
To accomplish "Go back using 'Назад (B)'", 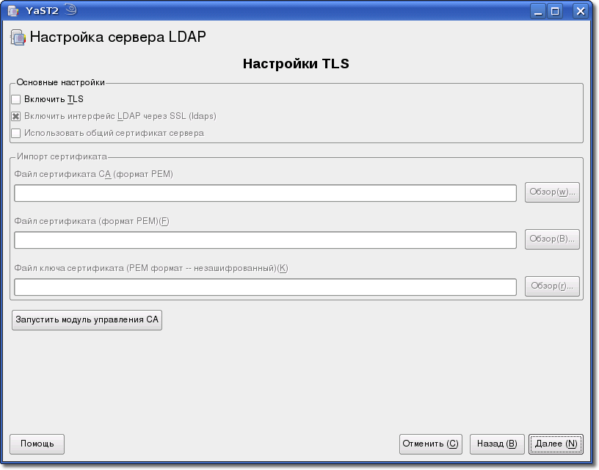I will pyautogui.click(x=497, y=444).
